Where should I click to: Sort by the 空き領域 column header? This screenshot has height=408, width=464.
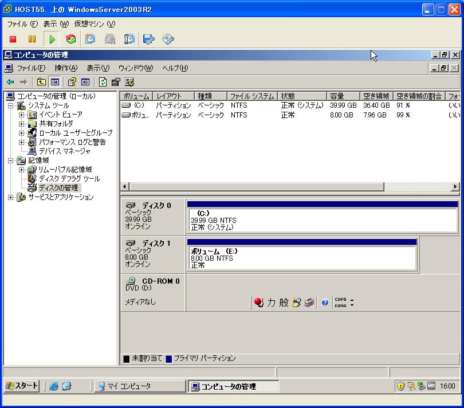click(x=376, y=96)
